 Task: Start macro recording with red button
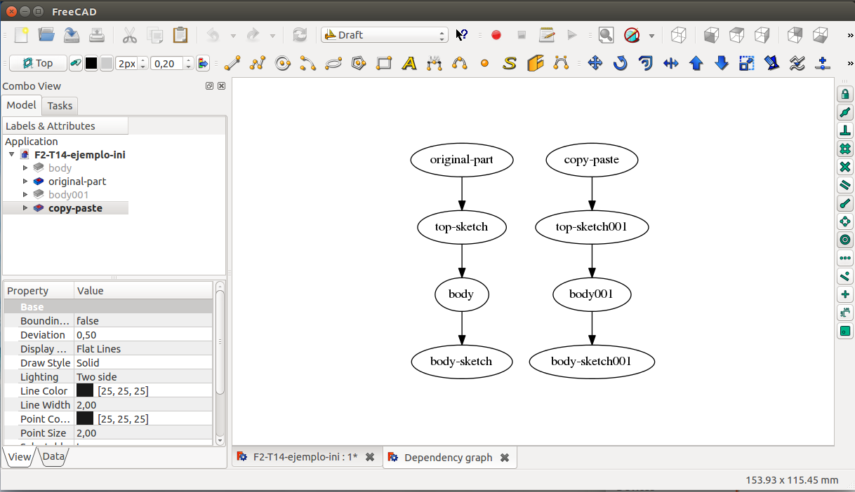(496, 35)
